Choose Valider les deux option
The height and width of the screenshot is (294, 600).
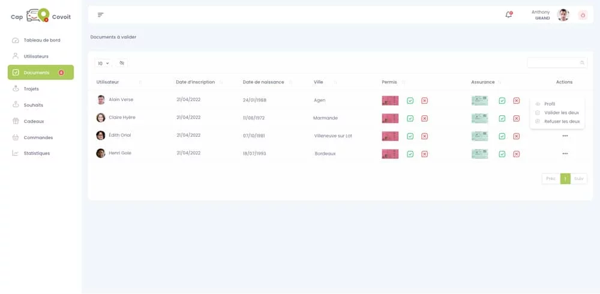pos(557,113)
